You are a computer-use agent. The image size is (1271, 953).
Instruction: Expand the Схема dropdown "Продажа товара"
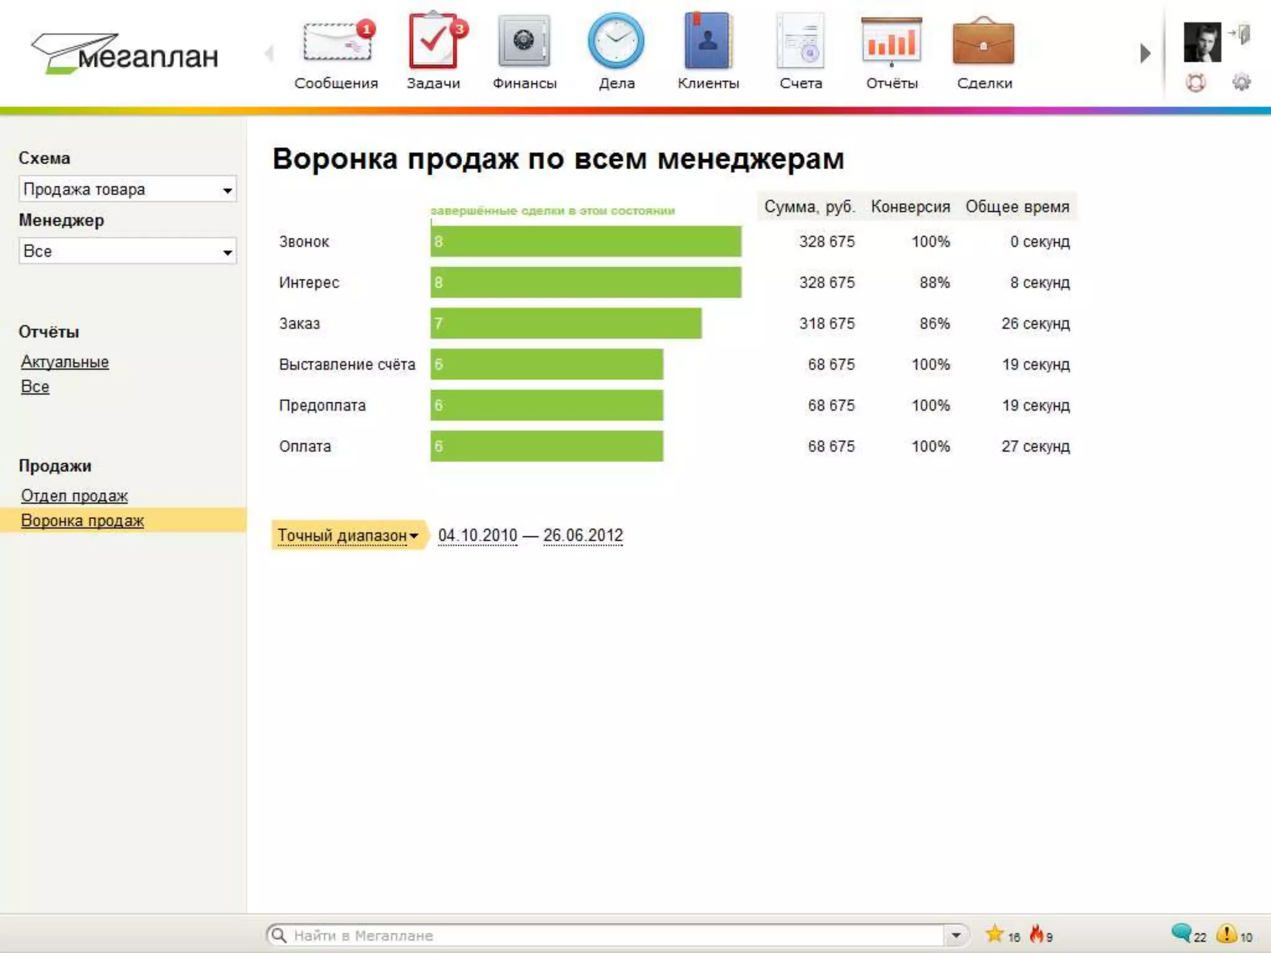127,189
